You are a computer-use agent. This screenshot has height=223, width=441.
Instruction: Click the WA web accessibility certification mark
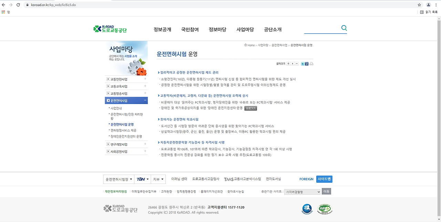(x=325, y=209)
